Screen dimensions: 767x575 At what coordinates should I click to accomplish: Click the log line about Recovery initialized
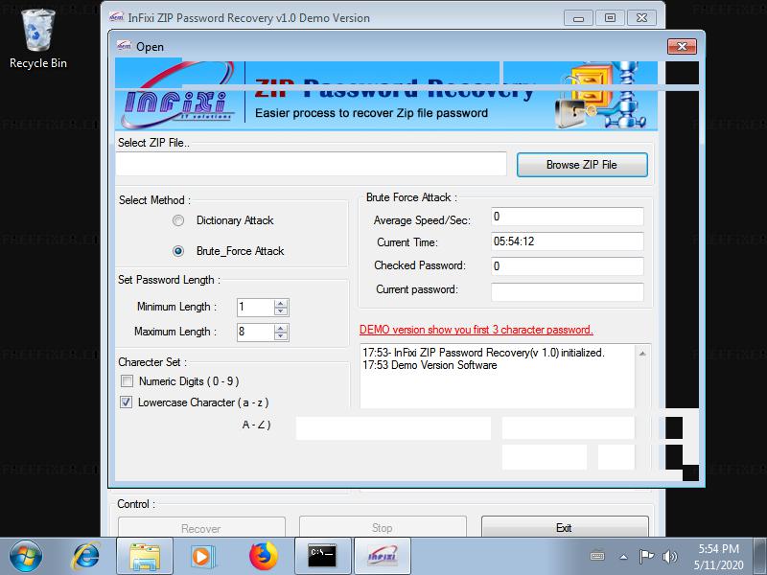(484, 353)
